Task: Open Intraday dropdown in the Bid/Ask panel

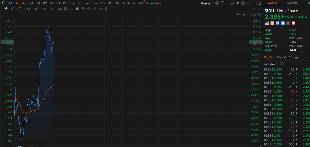Action: coord(271,64)
